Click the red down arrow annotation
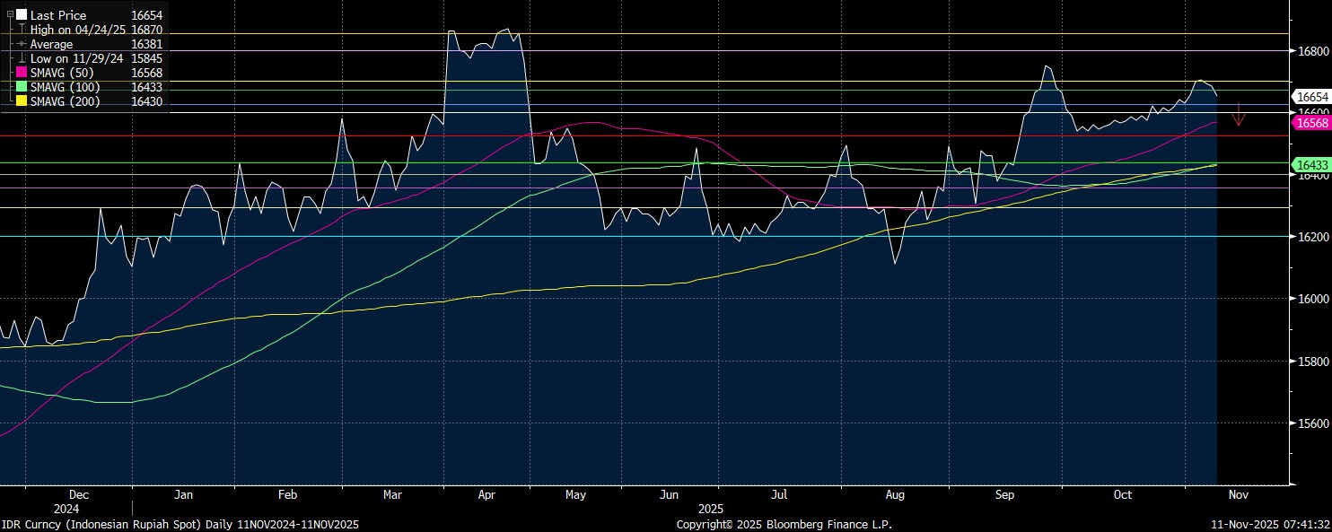This screenshot has width=1332, height=532. coord(1239,114)
